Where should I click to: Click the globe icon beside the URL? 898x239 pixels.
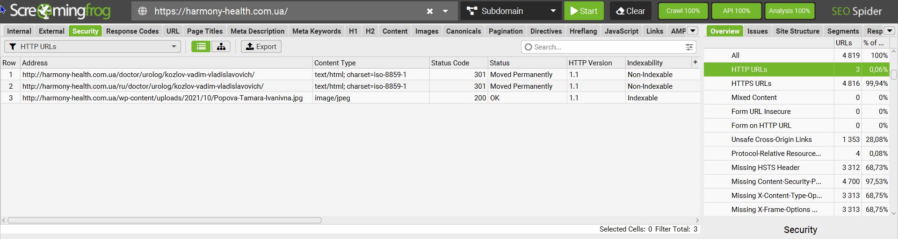[143, 11]
